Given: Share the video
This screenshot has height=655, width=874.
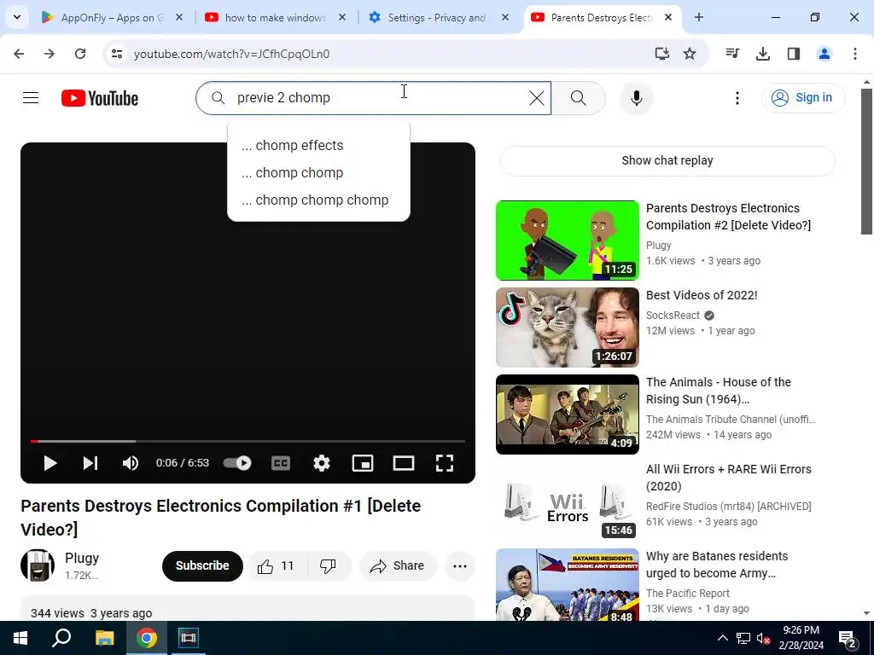Looking at the screenshot, I should click(398, 566).
